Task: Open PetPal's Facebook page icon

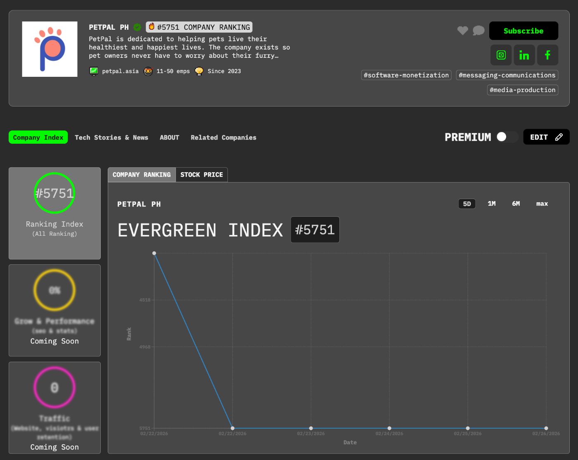Action: pyautogui.click(x=547, y=55)
